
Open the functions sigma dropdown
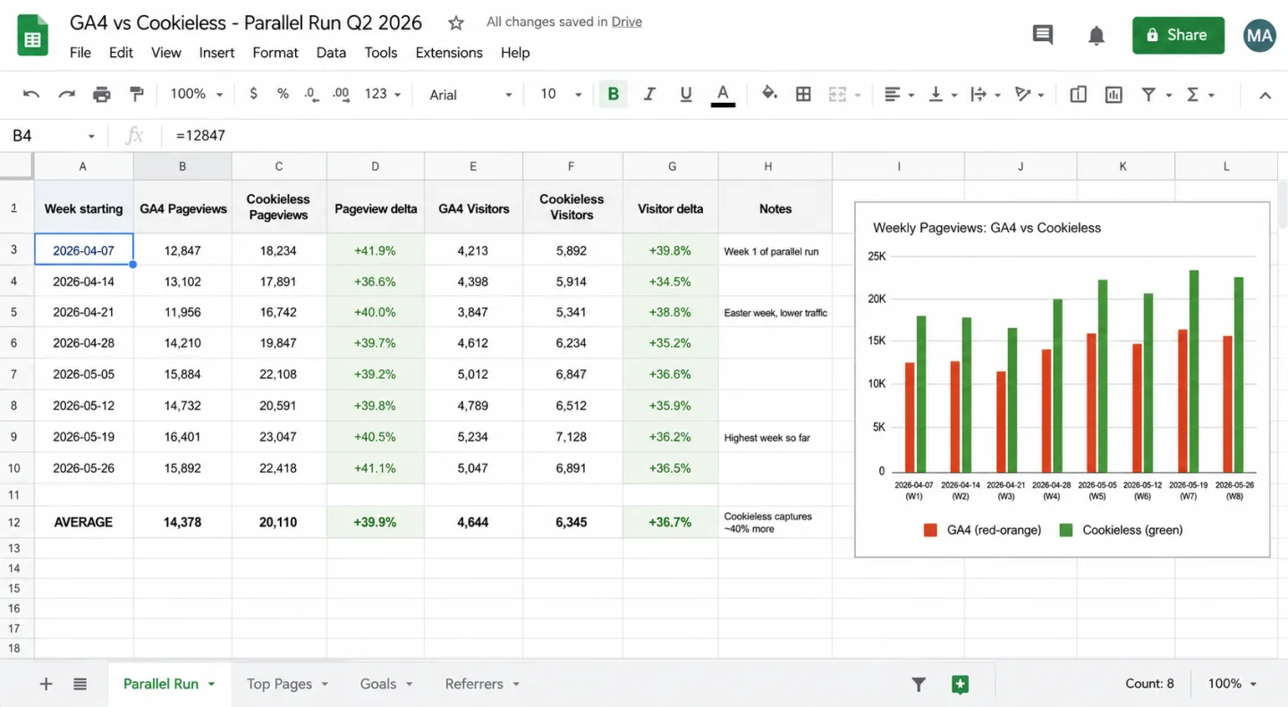click(1199, 94)
